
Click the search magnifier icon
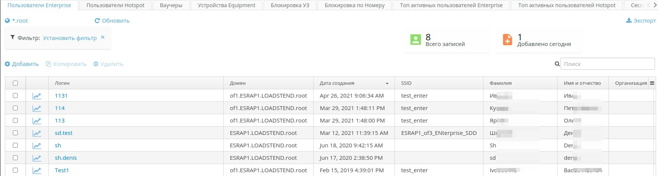click(x=557, y=64)
